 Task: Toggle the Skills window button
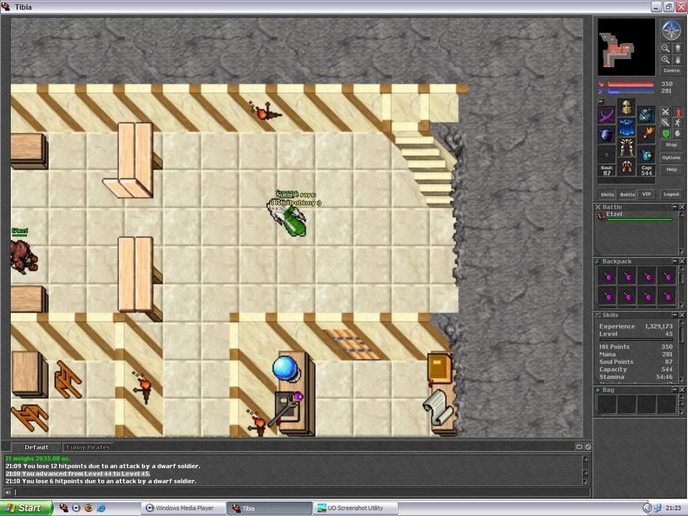tap(607, 194)
